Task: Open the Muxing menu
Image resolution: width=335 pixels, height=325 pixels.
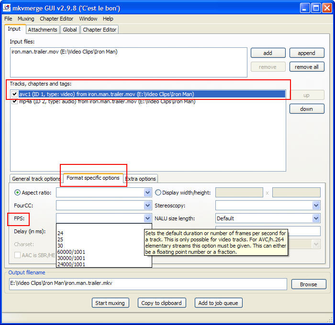Action: 26,19
